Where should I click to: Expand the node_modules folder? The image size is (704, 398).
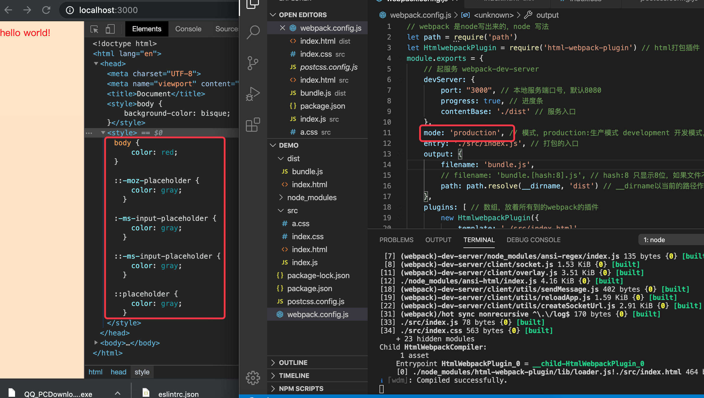(317, 198)
